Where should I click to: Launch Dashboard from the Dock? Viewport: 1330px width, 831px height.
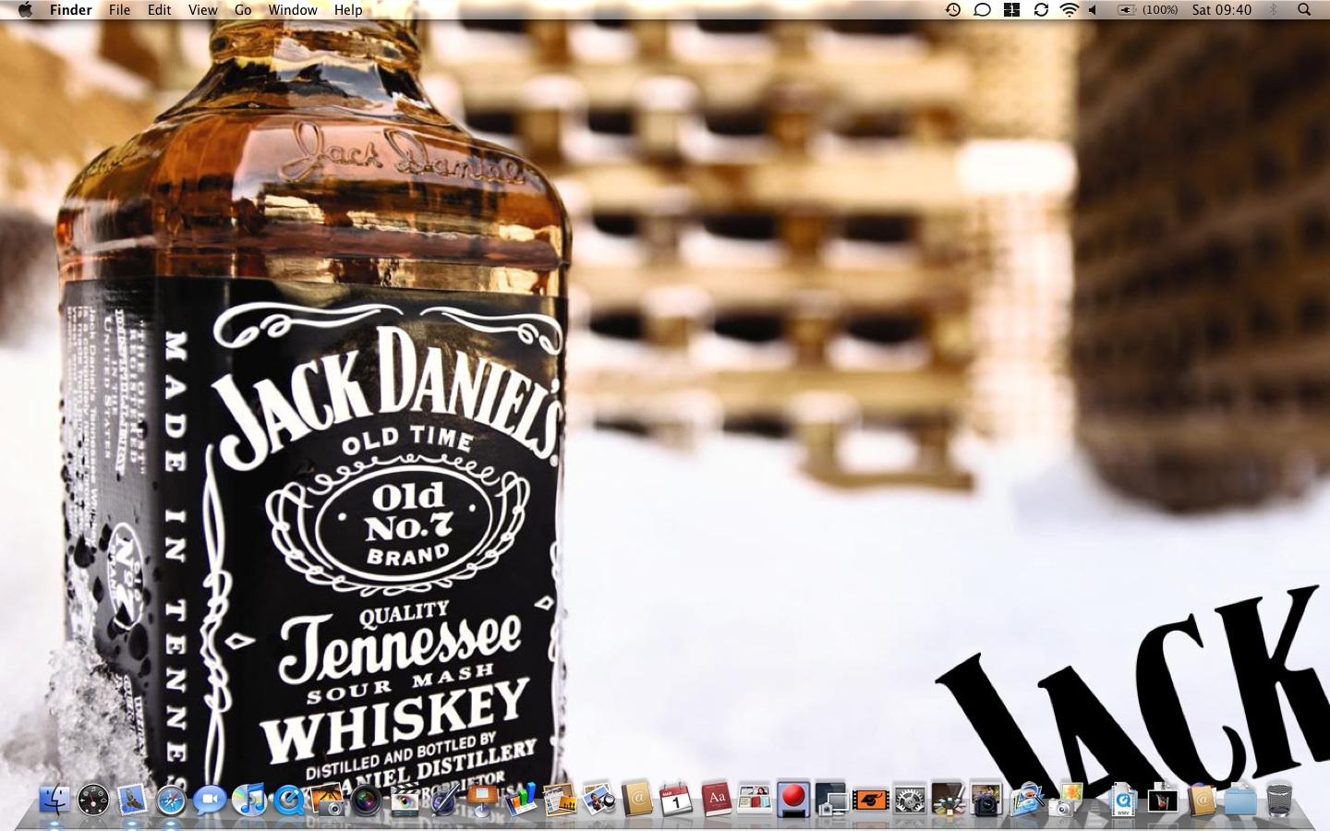point(93,800)
